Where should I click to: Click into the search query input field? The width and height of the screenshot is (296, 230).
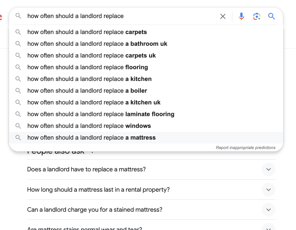(120, 16)
